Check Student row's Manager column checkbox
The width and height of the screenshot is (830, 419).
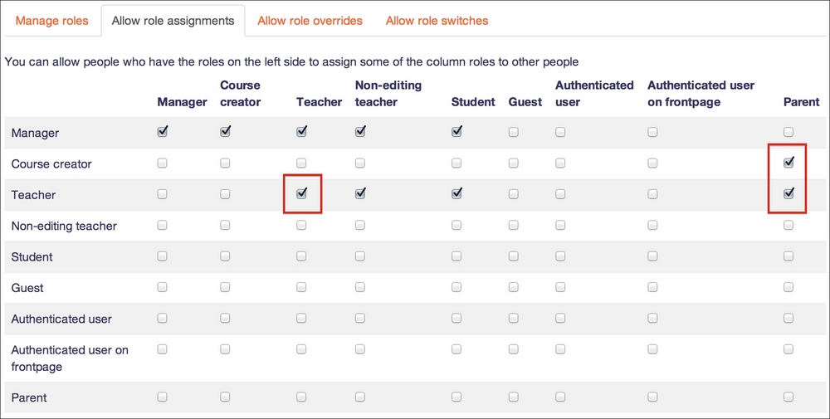tap(162, 256)
